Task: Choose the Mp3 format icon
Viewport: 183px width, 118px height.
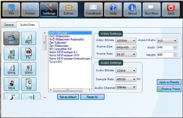Action: tap(29, 38)
